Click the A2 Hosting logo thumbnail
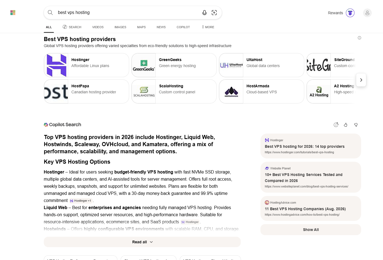Screen dimensions: 383x260 (319, 91)
